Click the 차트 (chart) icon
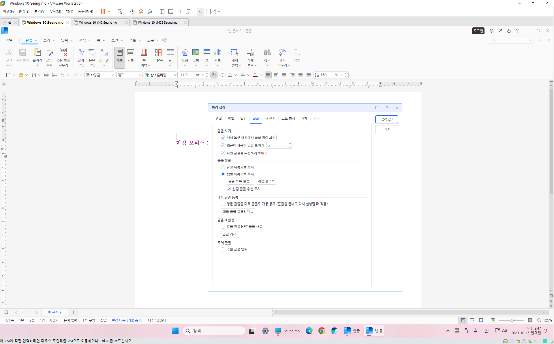The width and height of the screenshot is (554, 344). tap(217, 53)
